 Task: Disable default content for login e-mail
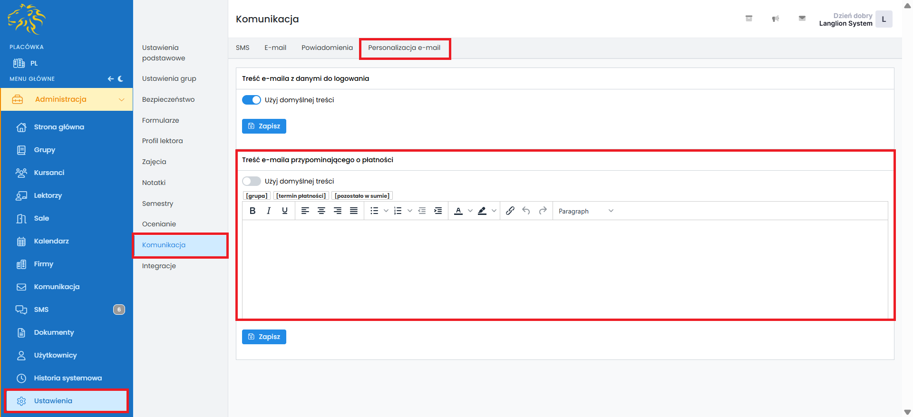point(252,100)
